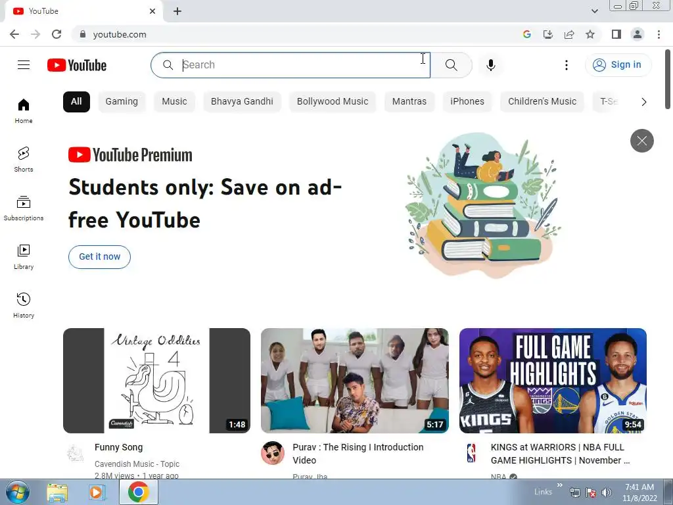This screenshot has height=505, width=673.
Task: Open Purav introduction video thumbnail
Action: pyautogui.click(x=354, y=381)
